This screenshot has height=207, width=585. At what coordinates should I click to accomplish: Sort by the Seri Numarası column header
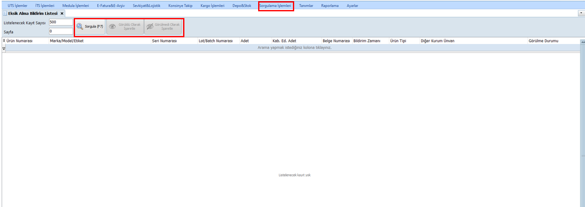pyautogui.click(x=164, y=41)
